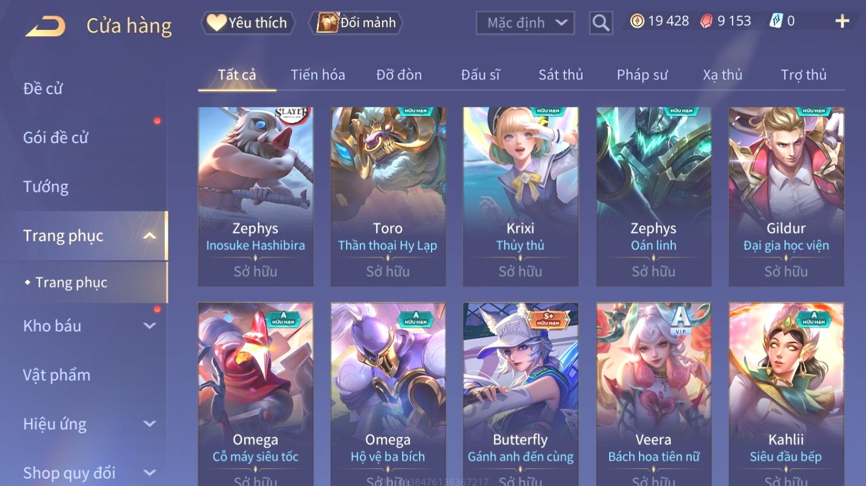866x486 pixels.
Task: Open the Mặc định sort dropdown
Action: click(x=525, y=23)
